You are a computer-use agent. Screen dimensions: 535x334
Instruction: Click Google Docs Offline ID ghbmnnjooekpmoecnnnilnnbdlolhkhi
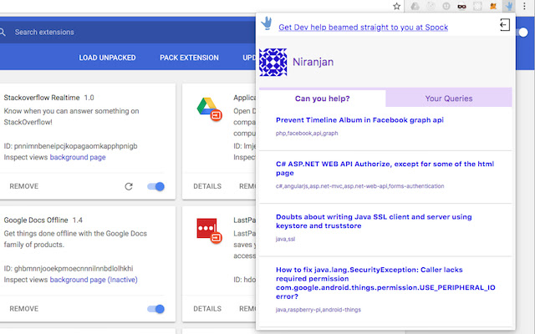[x=69, y=269]
